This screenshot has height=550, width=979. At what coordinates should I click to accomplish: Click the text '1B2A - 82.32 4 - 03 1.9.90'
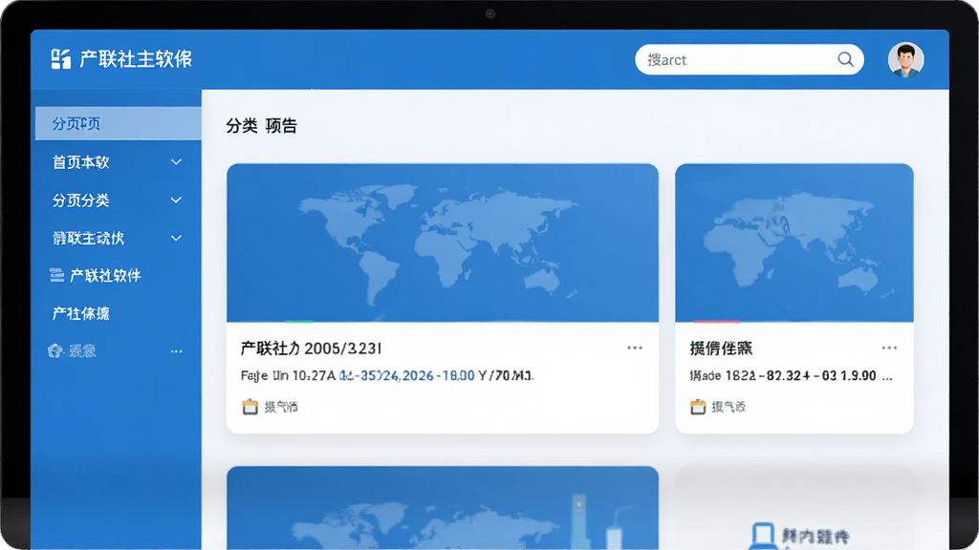(x=801, y=376)
